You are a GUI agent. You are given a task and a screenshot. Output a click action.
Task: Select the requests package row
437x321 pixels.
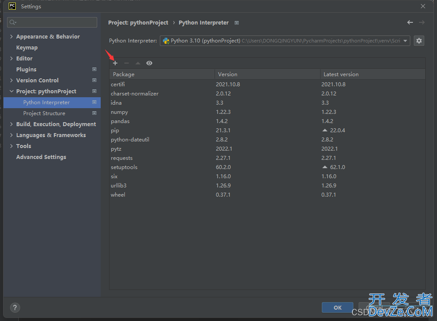coord(267,158)
